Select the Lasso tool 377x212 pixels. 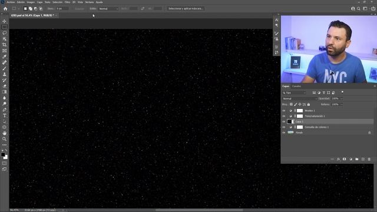coord(4,33)
